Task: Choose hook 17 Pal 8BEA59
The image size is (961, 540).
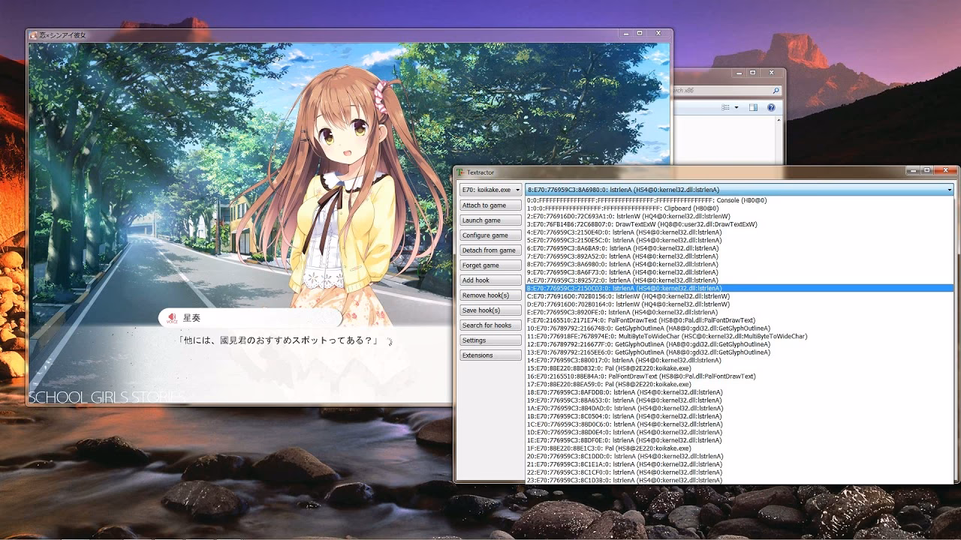Action: pyautogui.click(x=740, y=384)
